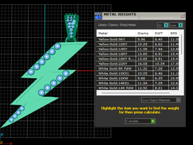Click the 6.40 DWT cell
Viewport: 193px width, 145px height.
click(160, 39)
